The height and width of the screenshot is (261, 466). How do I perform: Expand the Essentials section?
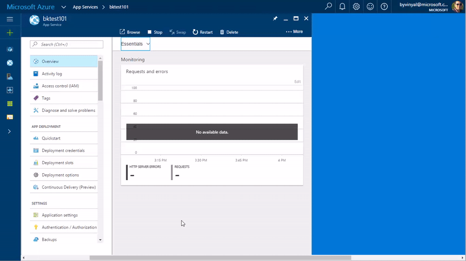pos(135,44)
